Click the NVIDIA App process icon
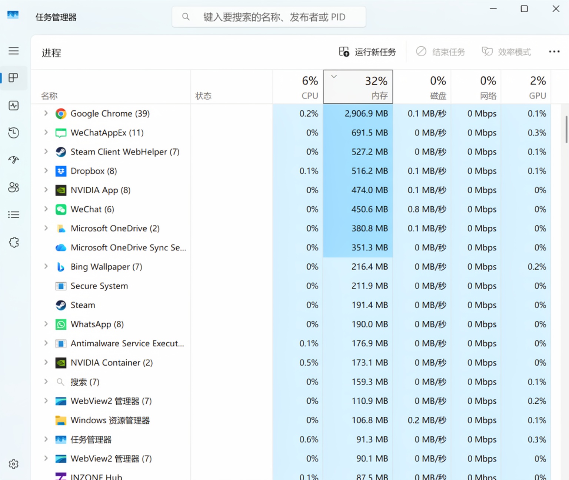 pyautogui.click(x=61, y=190)
